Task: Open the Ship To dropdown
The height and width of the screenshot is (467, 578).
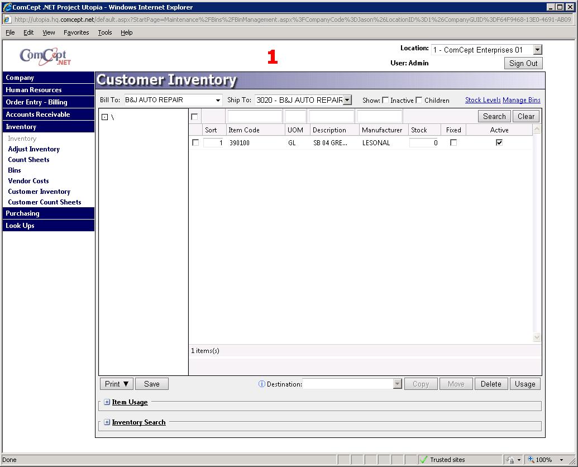Action: coord(347,100)
